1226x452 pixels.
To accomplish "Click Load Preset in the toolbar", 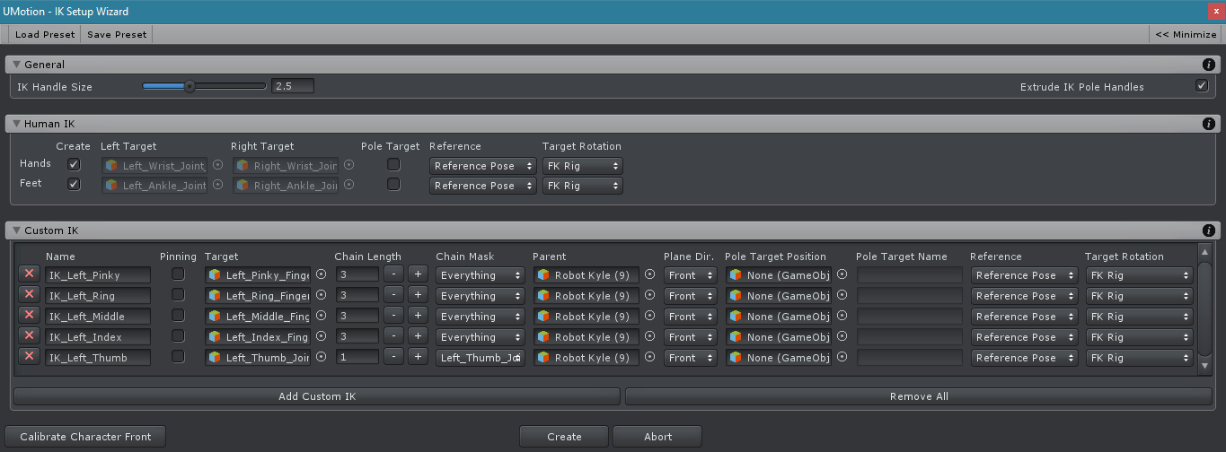I will [45, 35].
